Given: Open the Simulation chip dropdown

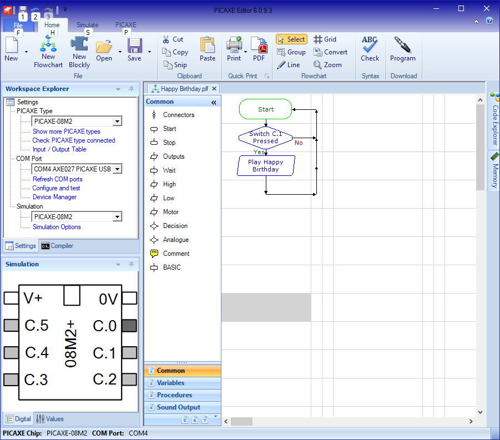Looking at the screenshot, I should pos(117,217).
